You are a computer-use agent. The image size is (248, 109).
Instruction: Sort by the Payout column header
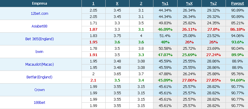click(x=238, y=3)
